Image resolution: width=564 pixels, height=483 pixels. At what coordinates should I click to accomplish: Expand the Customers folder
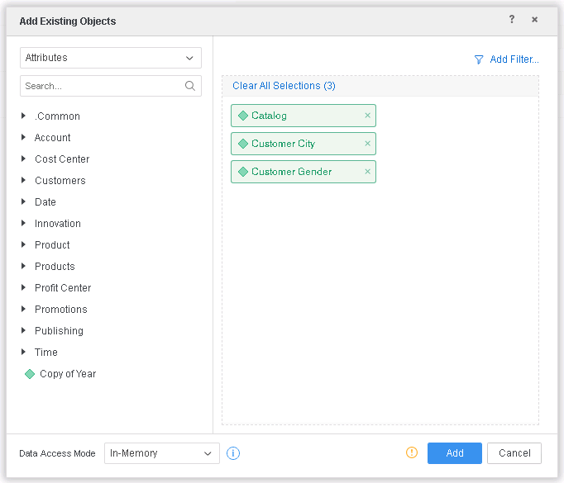tap(24, 181)
